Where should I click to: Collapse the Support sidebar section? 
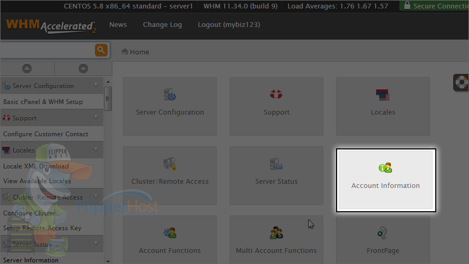pyautogui.click(x=95, y=118)
